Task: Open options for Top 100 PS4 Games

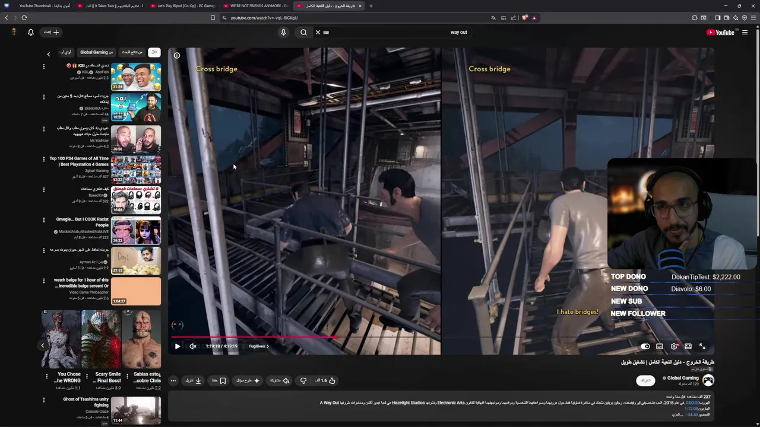Action: click(x=43, y=159)
